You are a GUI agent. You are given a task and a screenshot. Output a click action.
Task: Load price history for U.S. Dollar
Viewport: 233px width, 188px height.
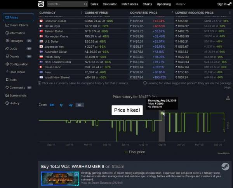tap(52, 41)
